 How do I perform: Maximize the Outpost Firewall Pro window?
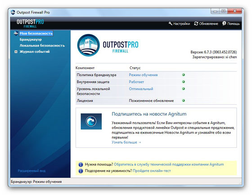coord(224,11)
